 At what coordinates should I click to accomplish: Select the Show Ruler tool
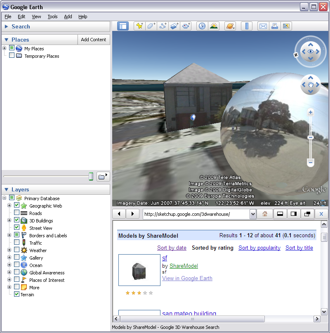(x=247, y=26)
